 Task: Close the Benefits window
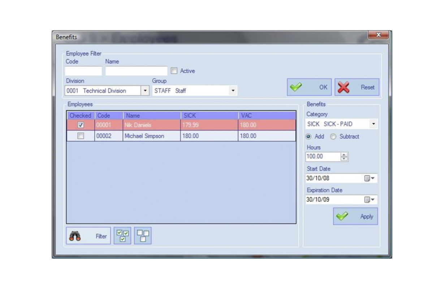point(378,35)
